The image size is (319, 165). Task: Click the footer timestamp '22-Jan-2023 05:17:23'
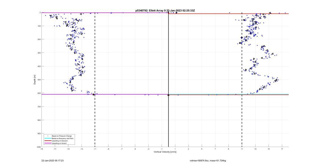52,160
